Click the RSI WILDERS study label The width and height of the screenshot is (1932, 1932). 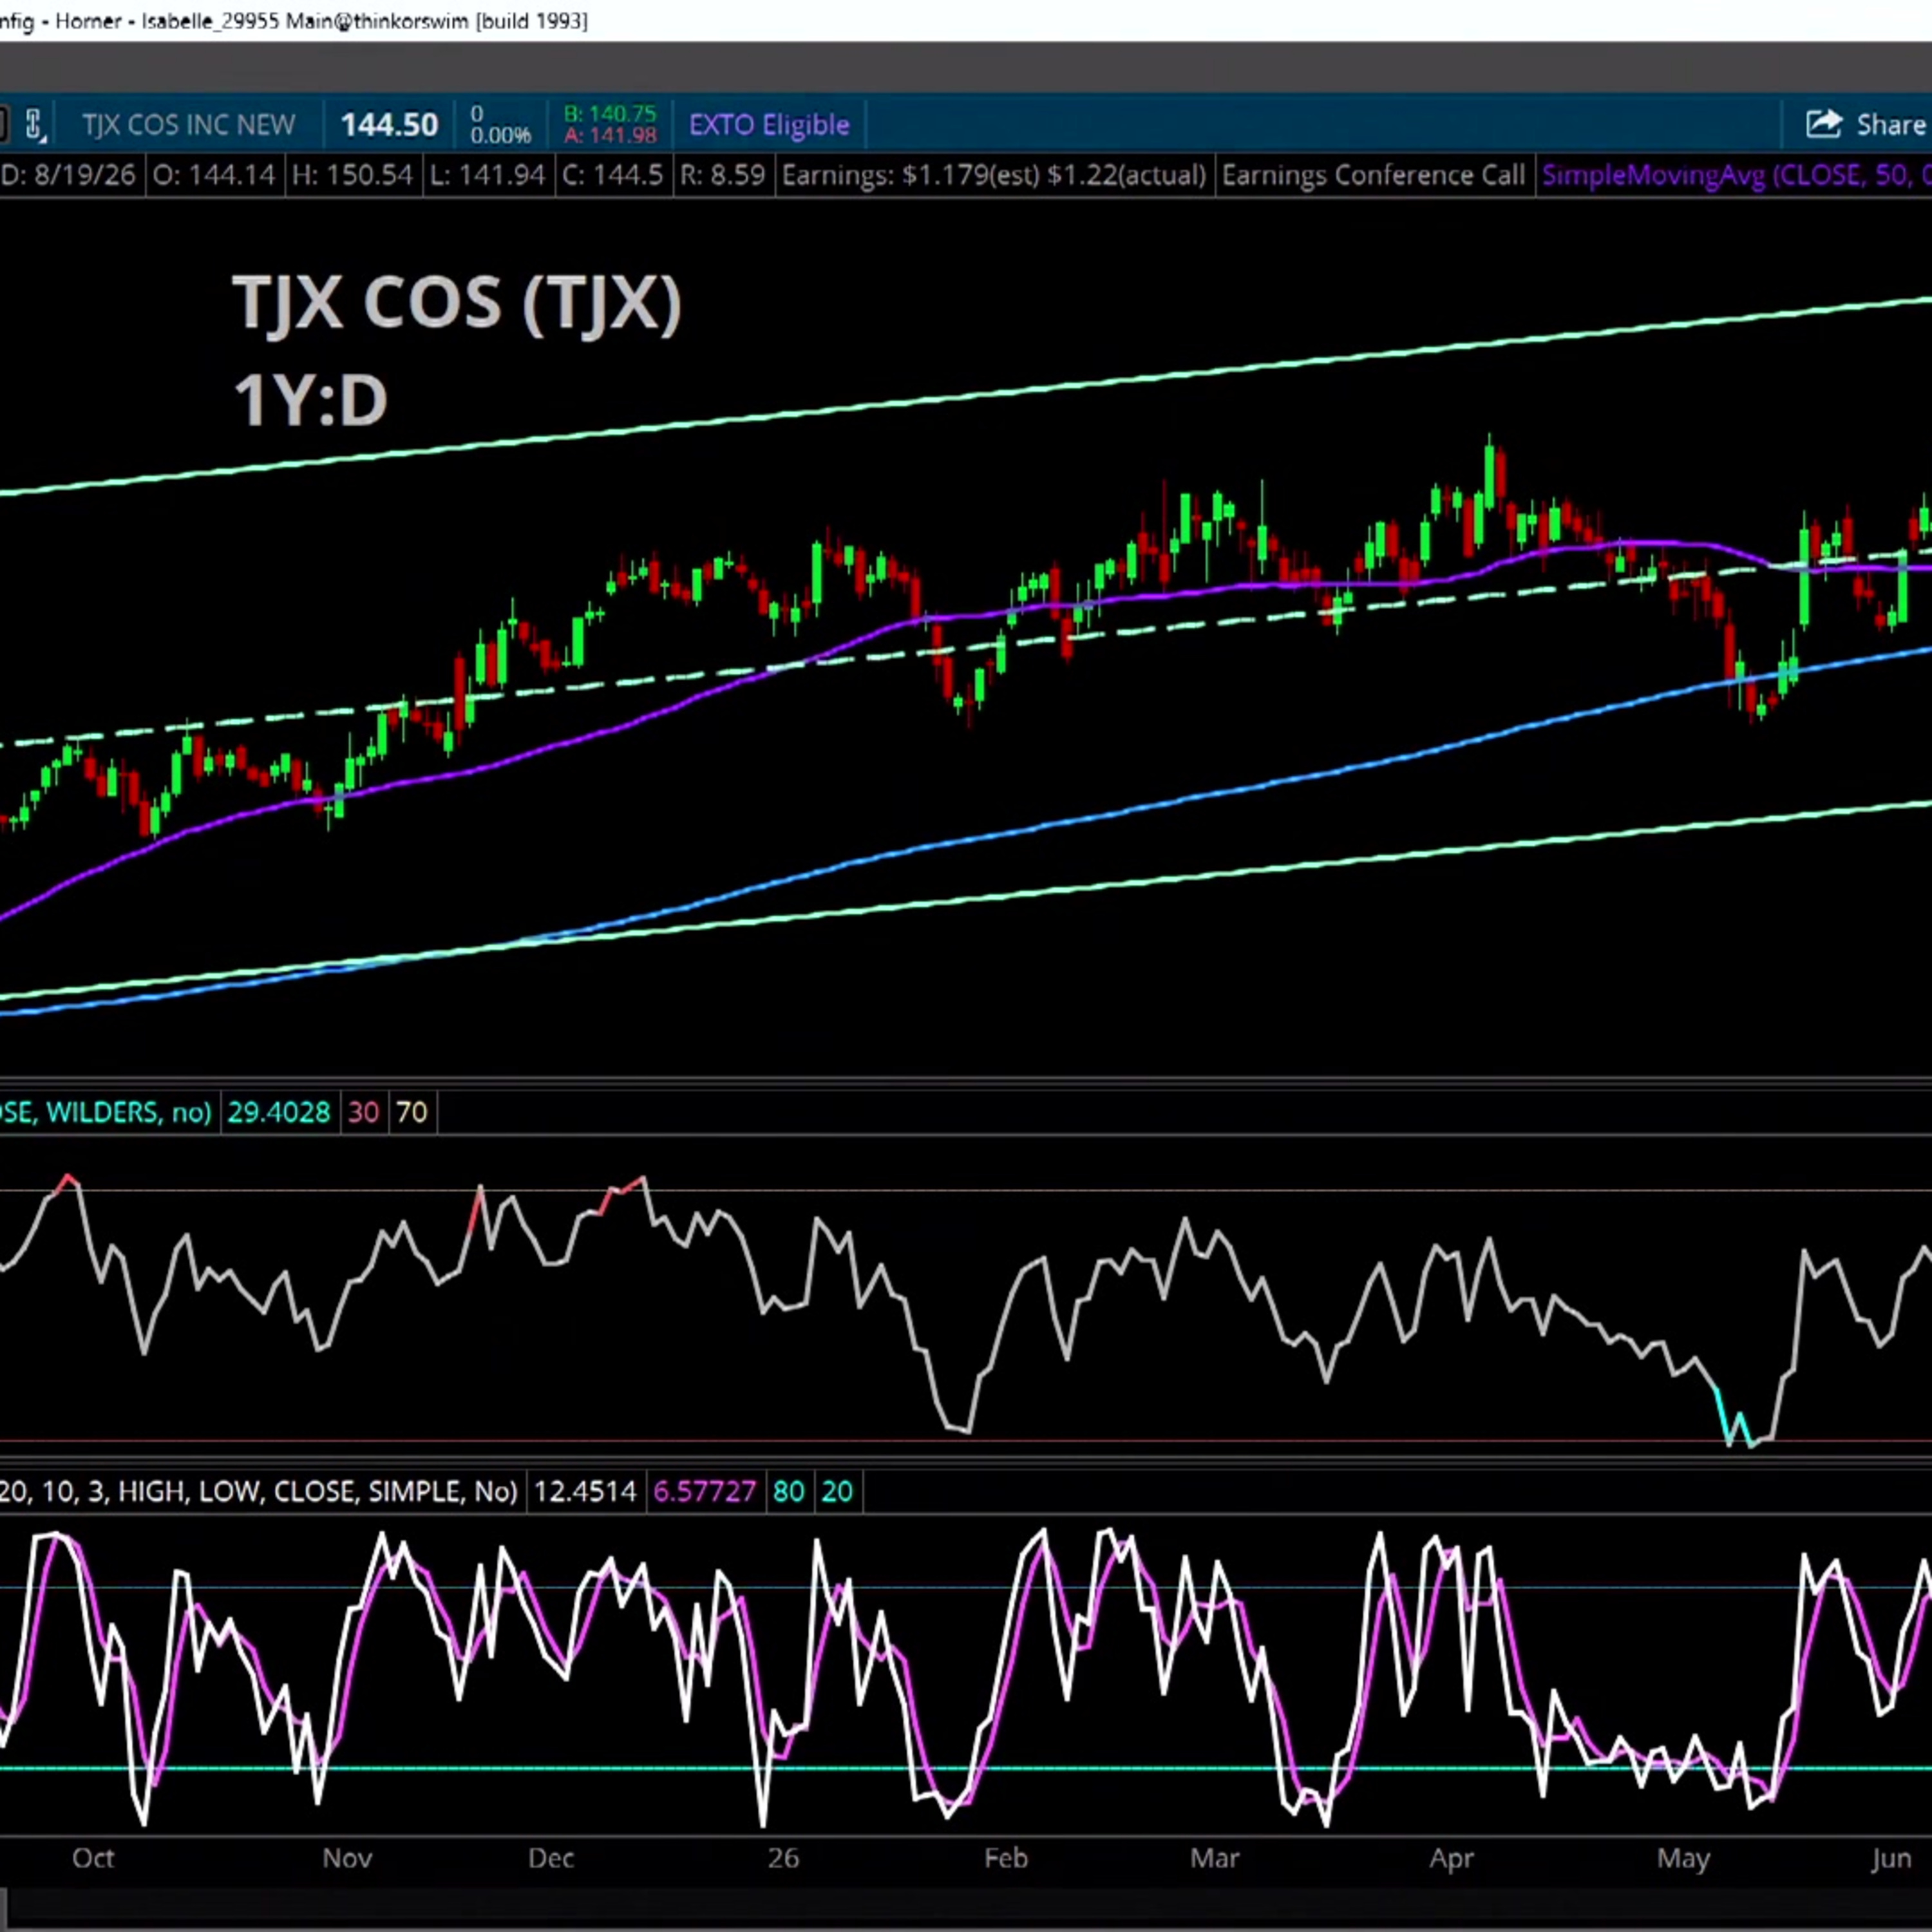(105, 1112)
